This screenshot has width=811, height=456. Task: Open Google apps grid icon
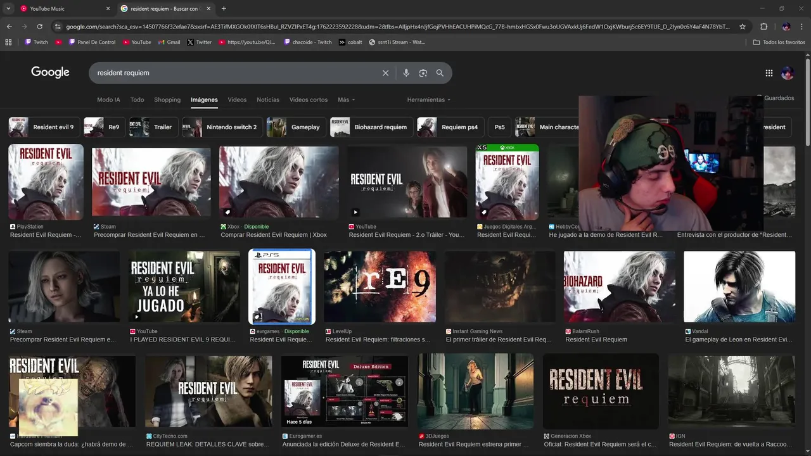pyautogui.click(x=769, y=73)
